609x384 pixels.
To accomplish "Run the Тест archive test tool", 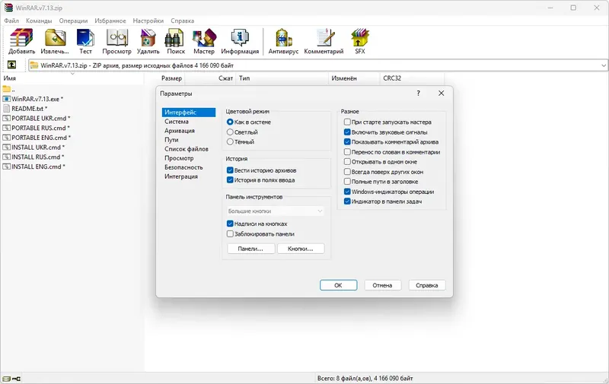I will point(85,37).
